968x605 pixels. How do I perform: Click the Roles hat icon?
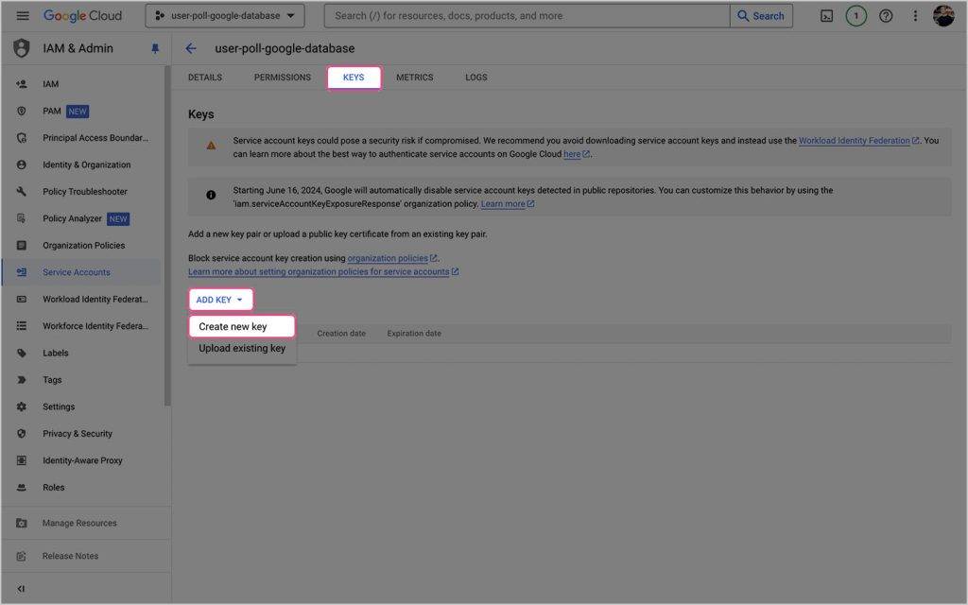pos(22,487)
